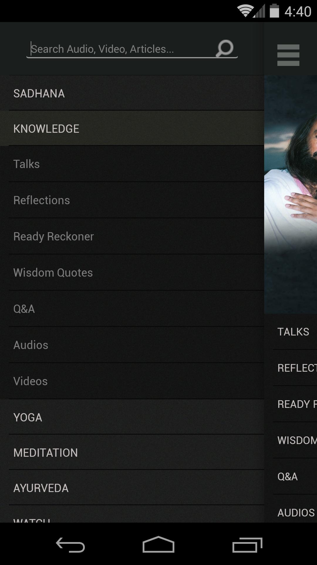Image resolution: width=317 pixels, height=565 pixels.
Task: Collapse the KNOWLEDGE section
Action: 132,128
